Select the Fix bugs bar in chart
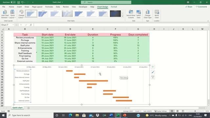210x118 pixels. (80, 74)
